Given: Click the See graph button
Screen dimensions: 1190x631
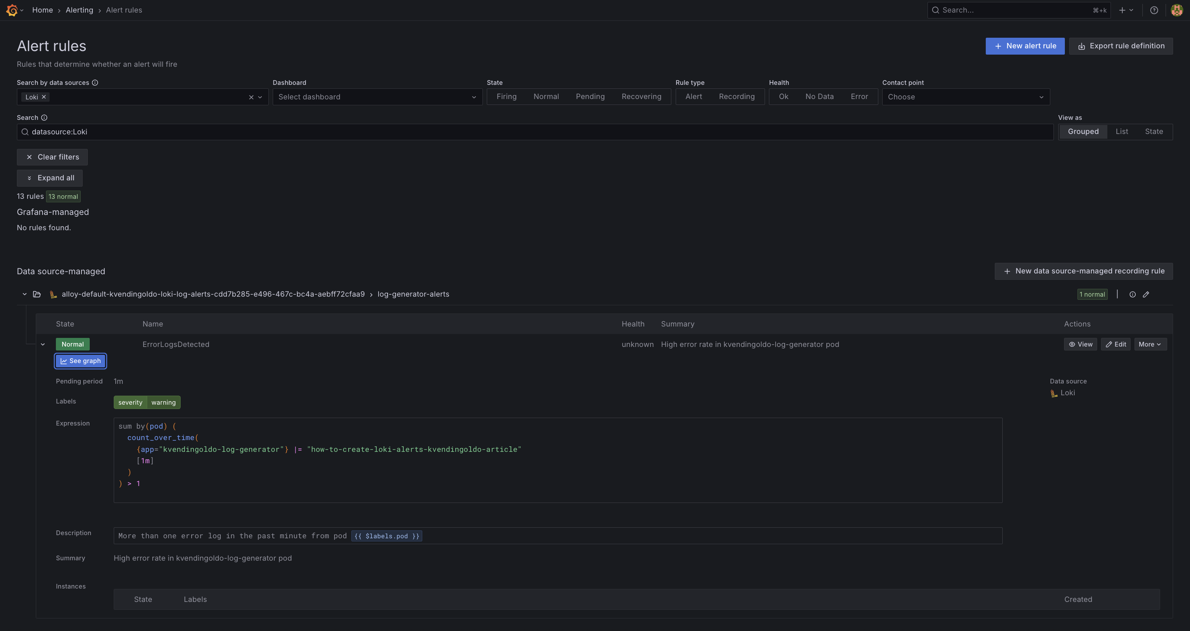Looking at the screenshot, I should click(x=80, y=361).
